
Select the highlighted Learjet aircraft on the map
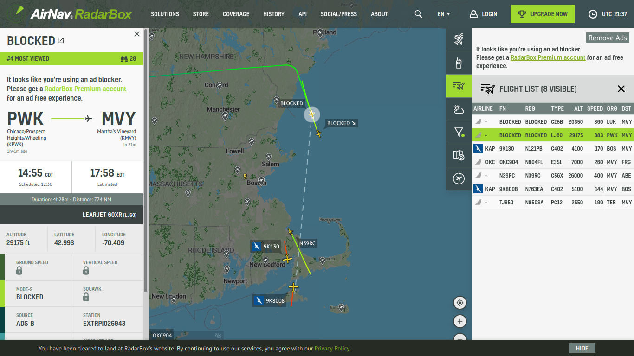[x=312, y=114]
